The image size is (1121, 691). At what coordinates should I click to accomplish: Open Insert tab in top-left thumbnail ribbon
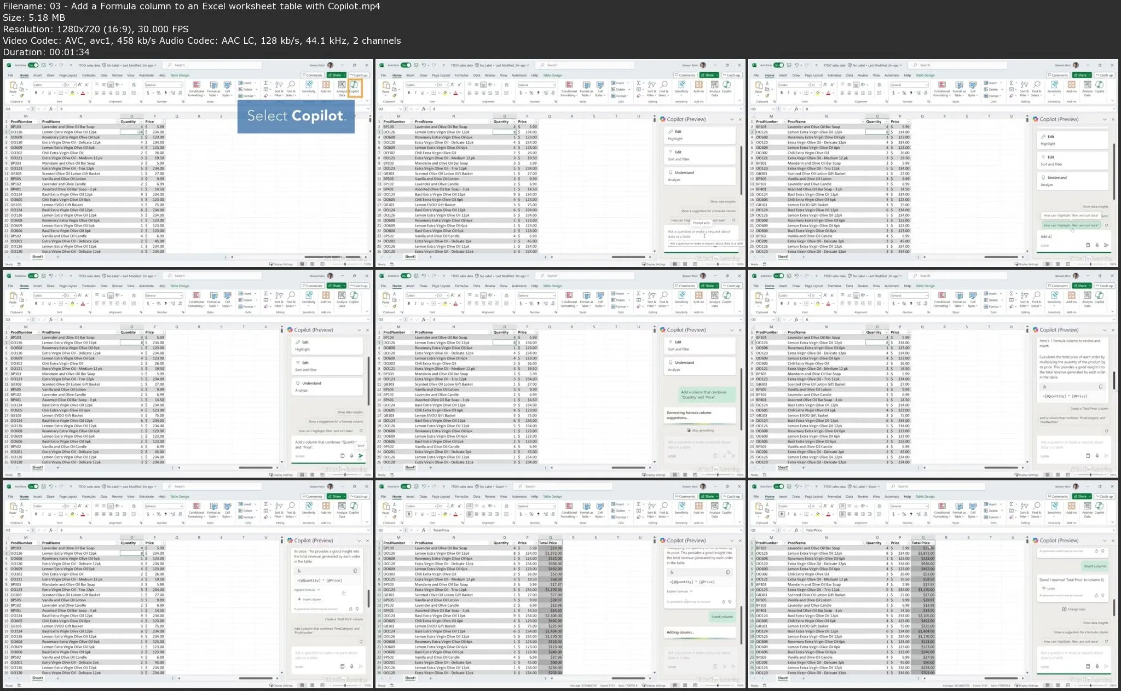(38, 76)
